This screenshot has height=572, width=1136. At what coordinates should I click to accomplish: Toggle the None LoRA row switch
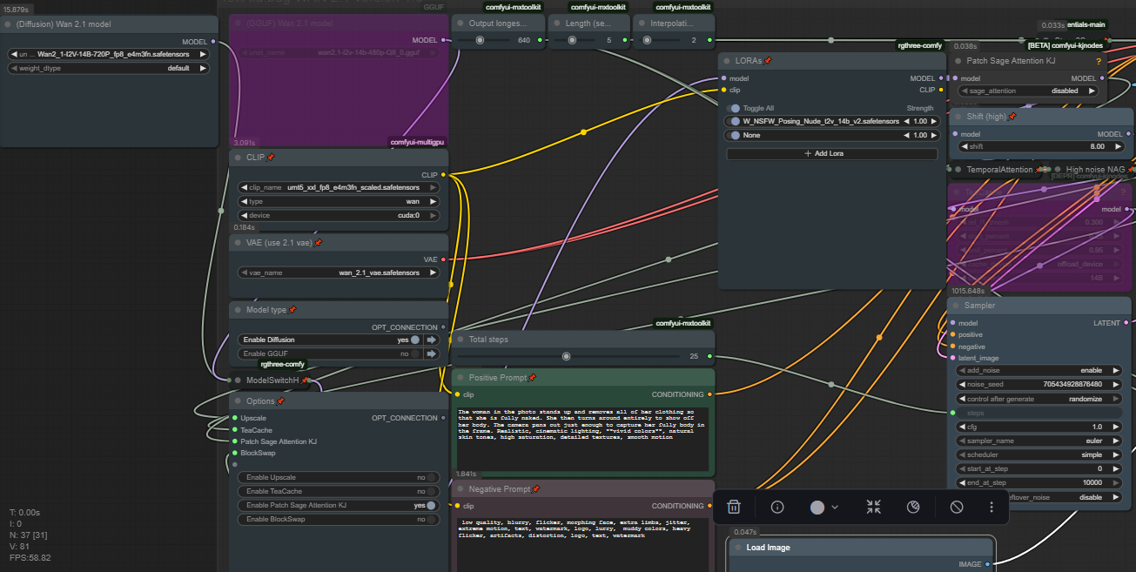(x=735, y=135)
